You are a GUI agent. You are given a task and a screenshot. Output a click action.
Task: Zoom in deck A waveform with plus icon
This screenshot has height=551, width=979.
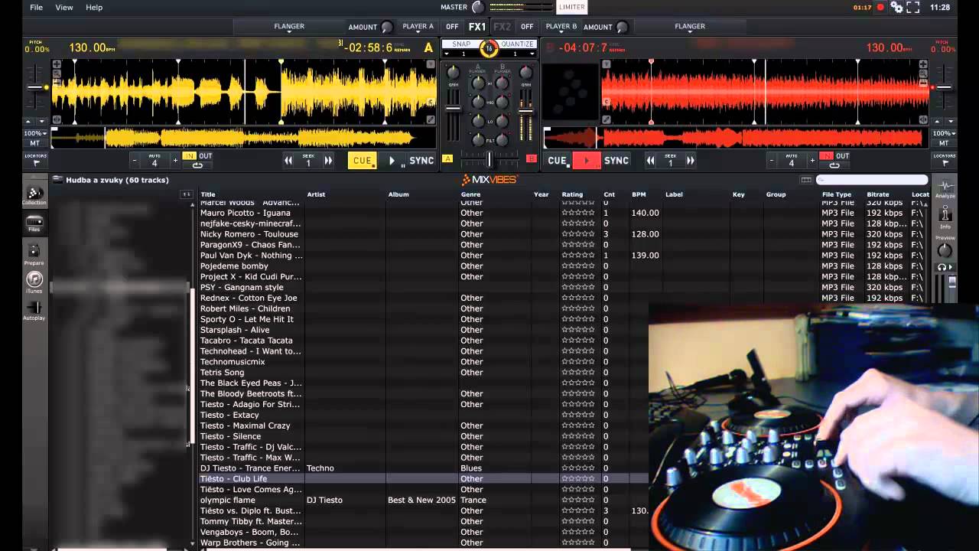coord(57,64)
